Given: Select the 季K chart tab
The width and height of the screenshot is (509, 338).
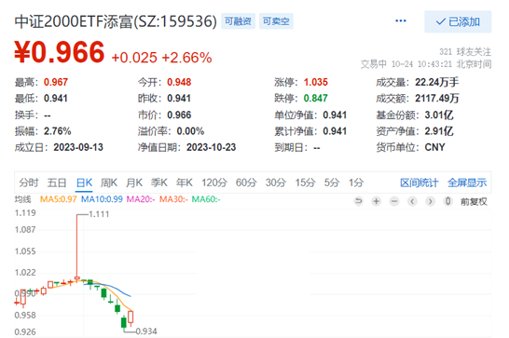Looking at the screenshot, I should [x=159, y=183].
